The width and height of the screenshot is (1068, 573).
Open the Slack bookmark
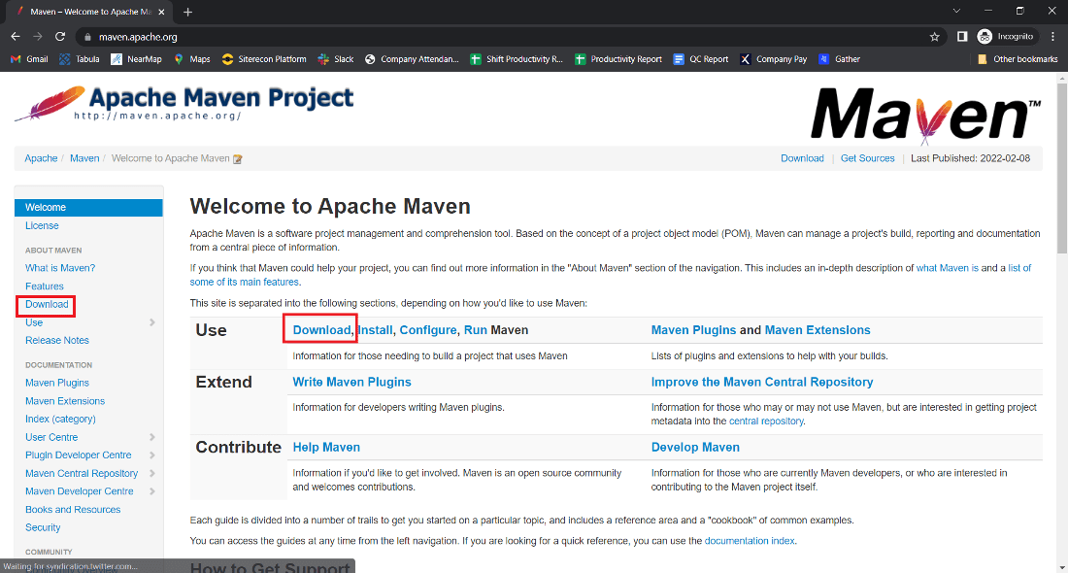[335, 58]
